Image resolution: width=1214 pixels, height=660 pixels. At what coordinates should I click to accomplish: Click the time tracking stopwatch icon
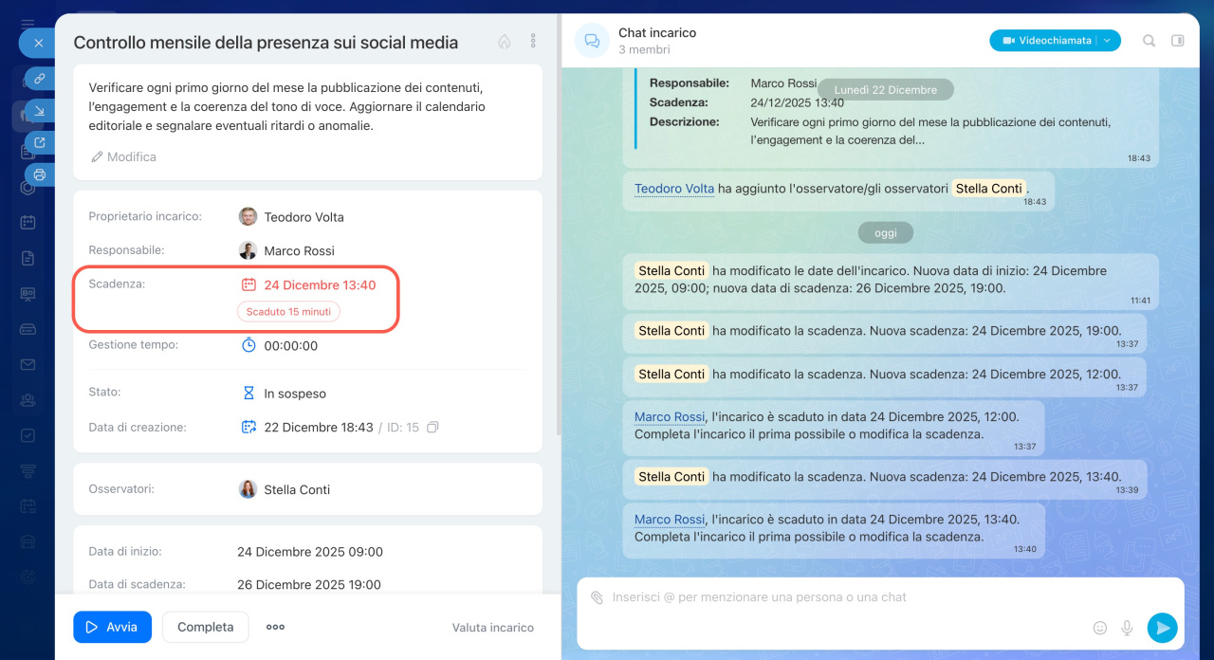click(x=248, y=345)
